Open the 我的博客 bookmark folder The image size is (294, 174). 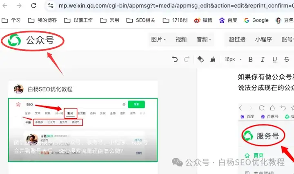click(x=42, y=20)
